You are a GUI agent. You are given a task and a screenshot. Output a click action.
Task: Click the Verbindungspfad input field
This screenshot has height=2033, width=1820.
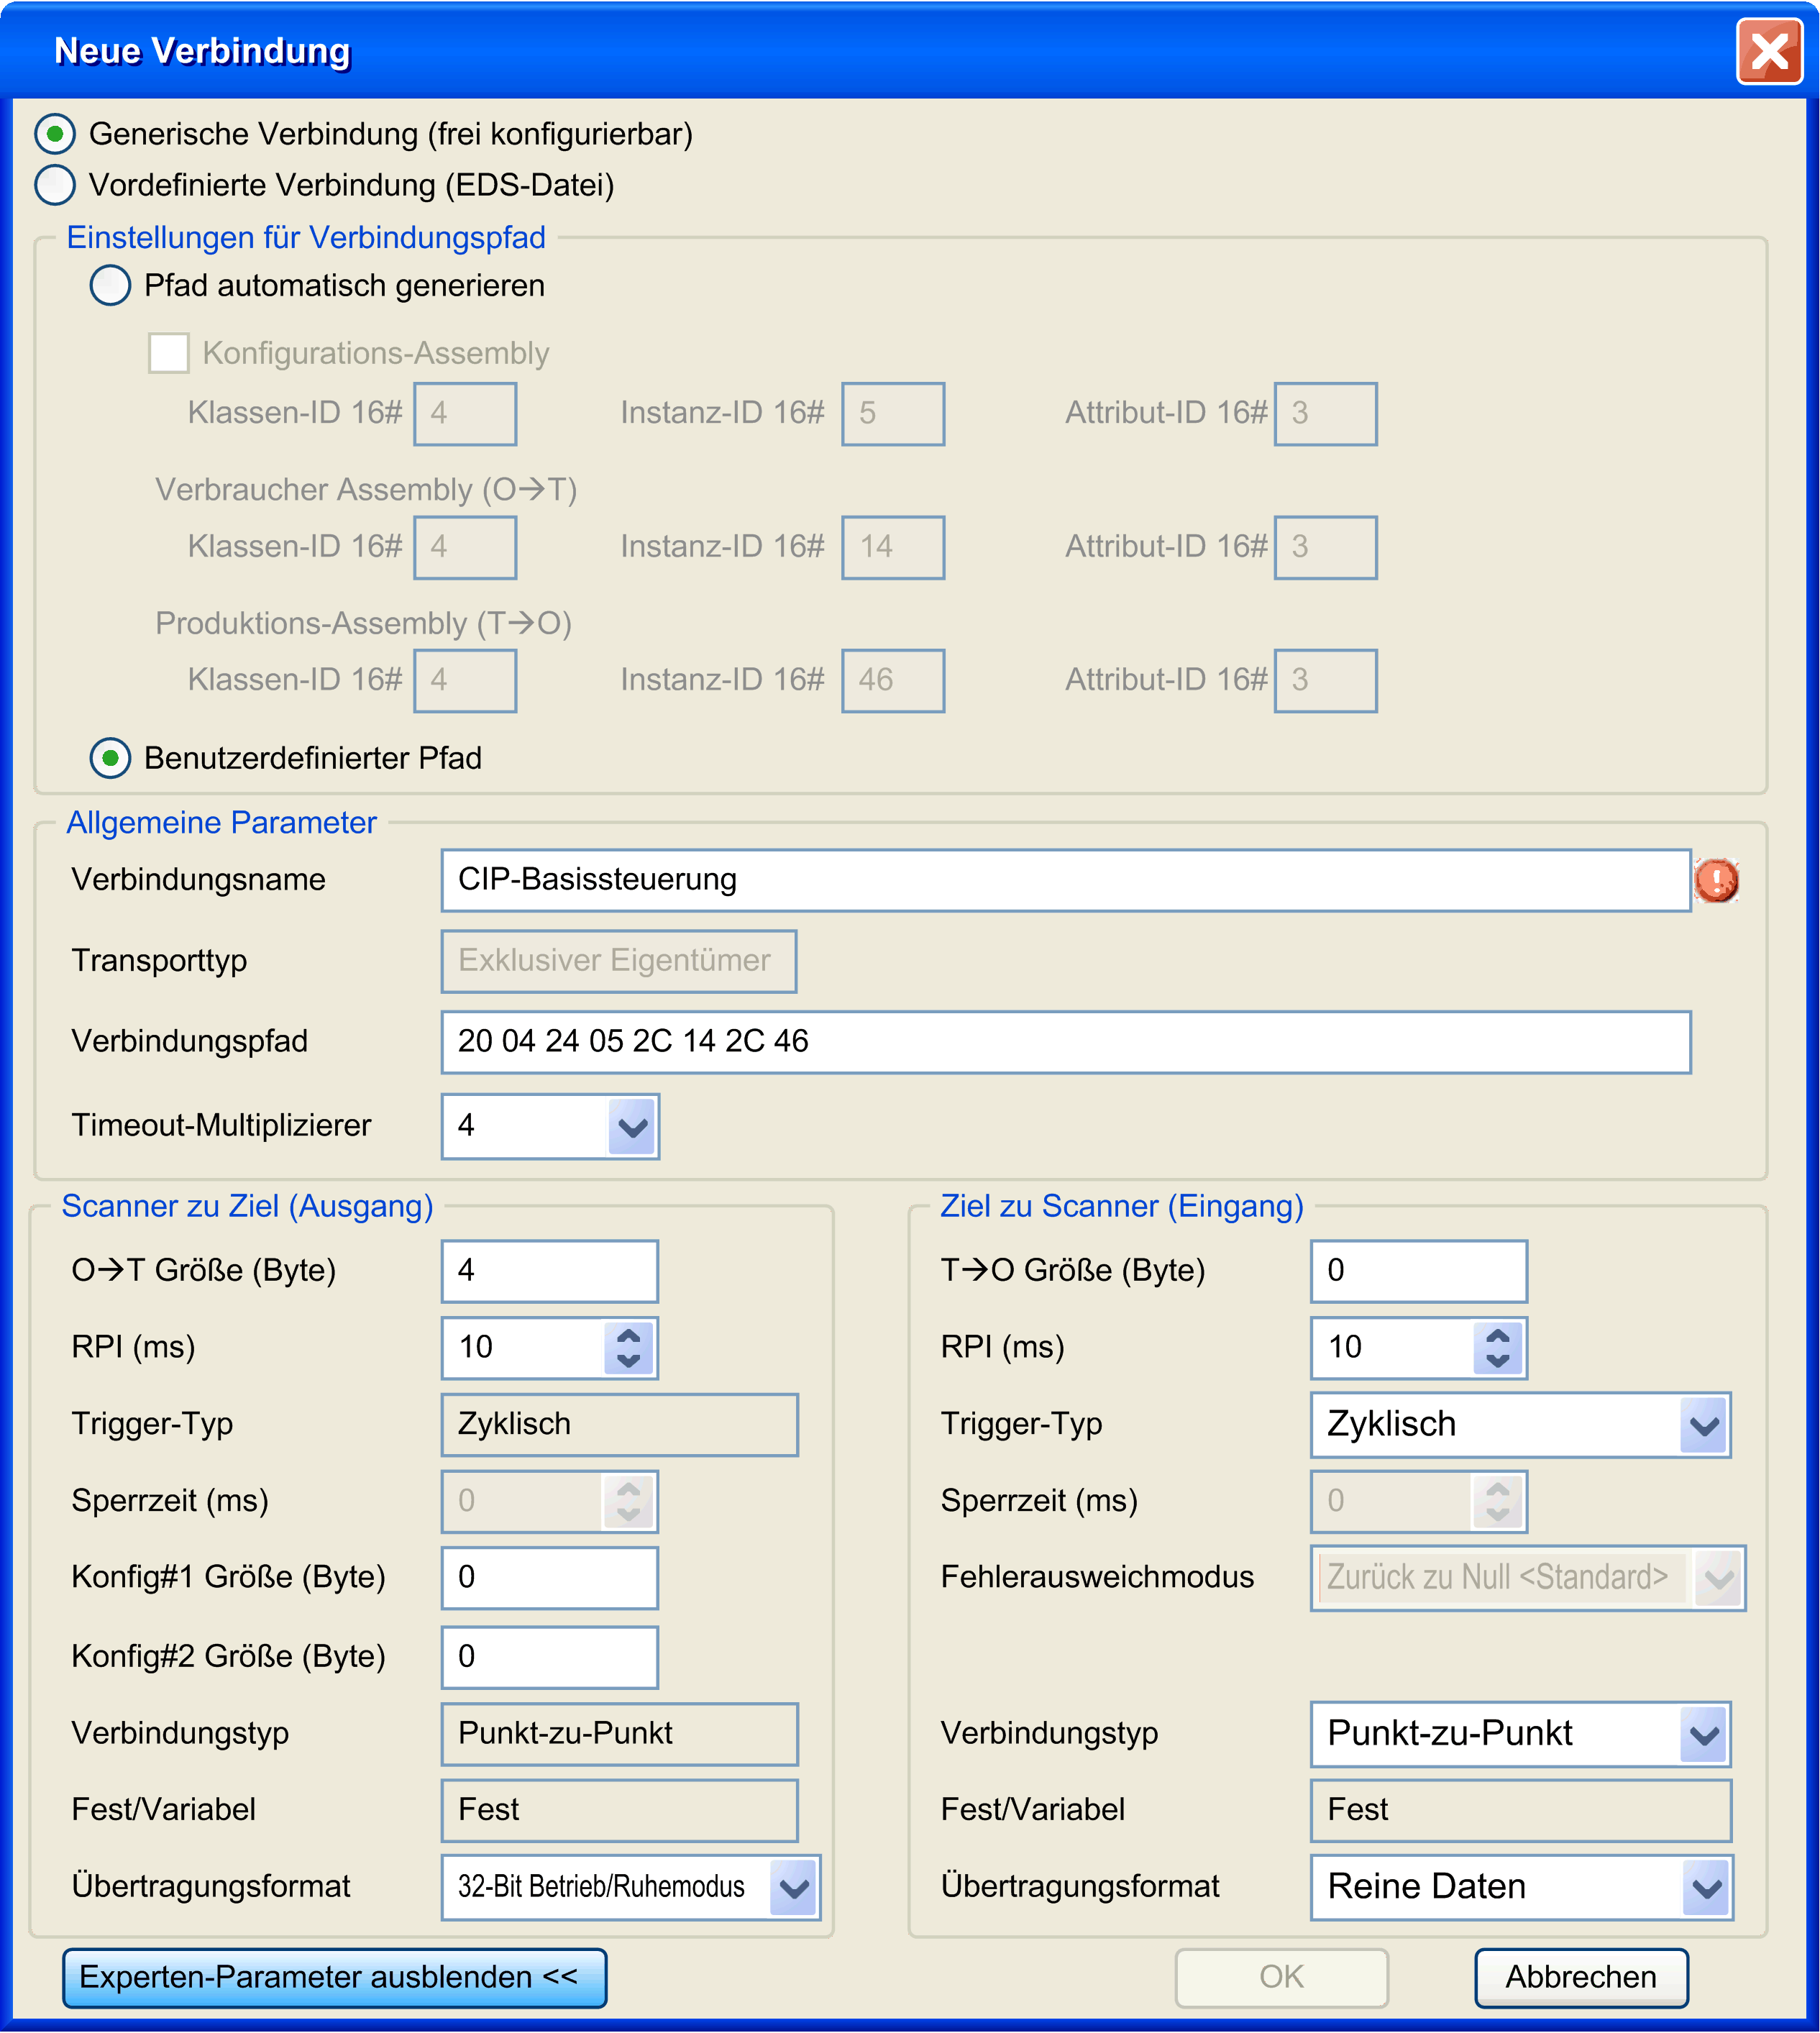[x=1066, y=1042]
